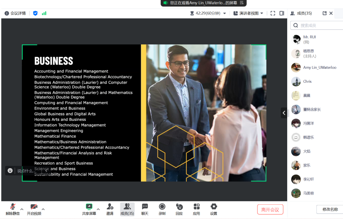The height and width of the screenshot is (219, 343).
Task: Open settings (设置) gear icon
Action: (214, 209)
